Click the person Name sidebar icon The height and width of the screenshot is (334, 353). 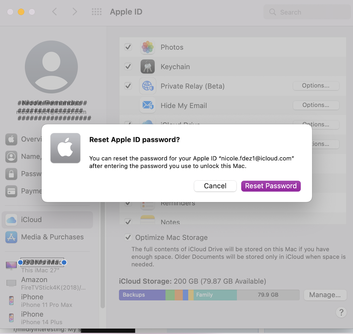[11, 157]
